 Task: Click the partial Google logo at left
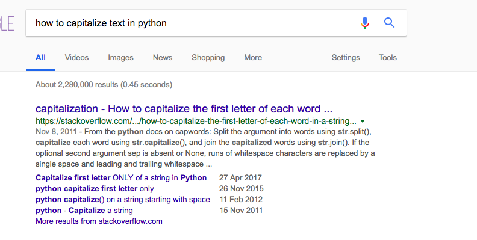pyautogui.click(x=7, y=23)
